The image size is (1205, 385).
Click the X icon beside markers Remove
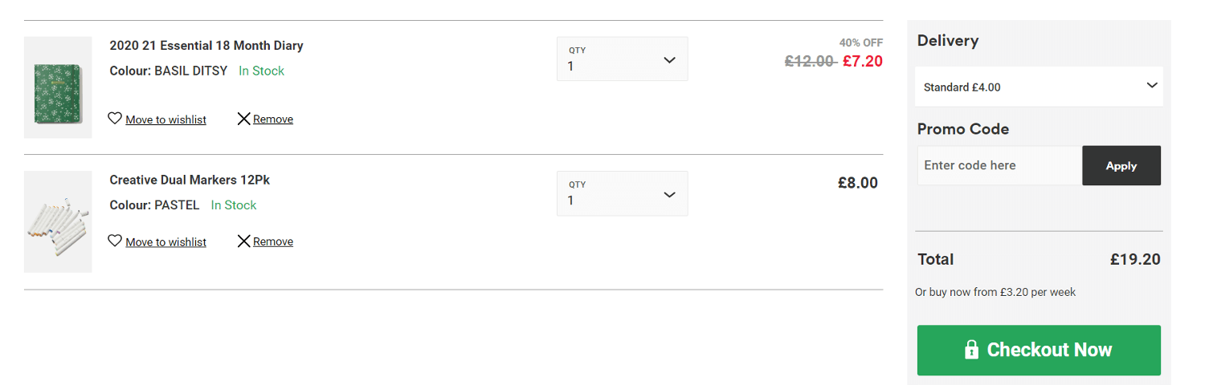coord(244,241)
